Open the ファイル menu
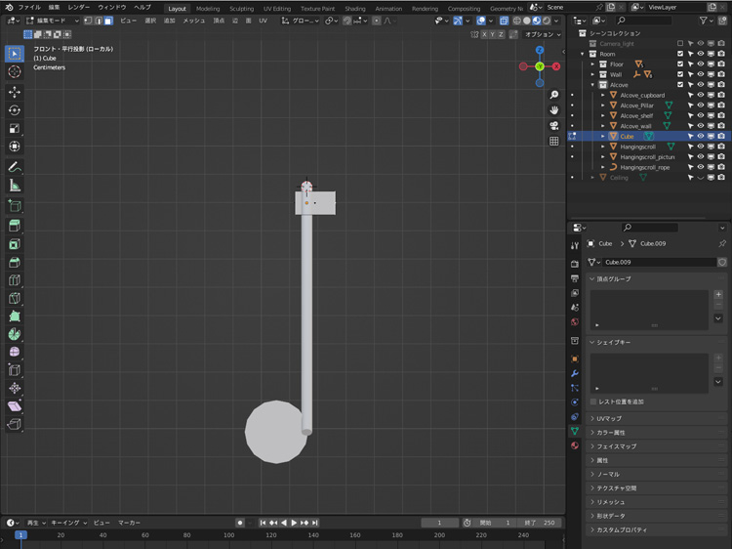The height and width of the screenshot is (549, 732). (x=29, y=7)
